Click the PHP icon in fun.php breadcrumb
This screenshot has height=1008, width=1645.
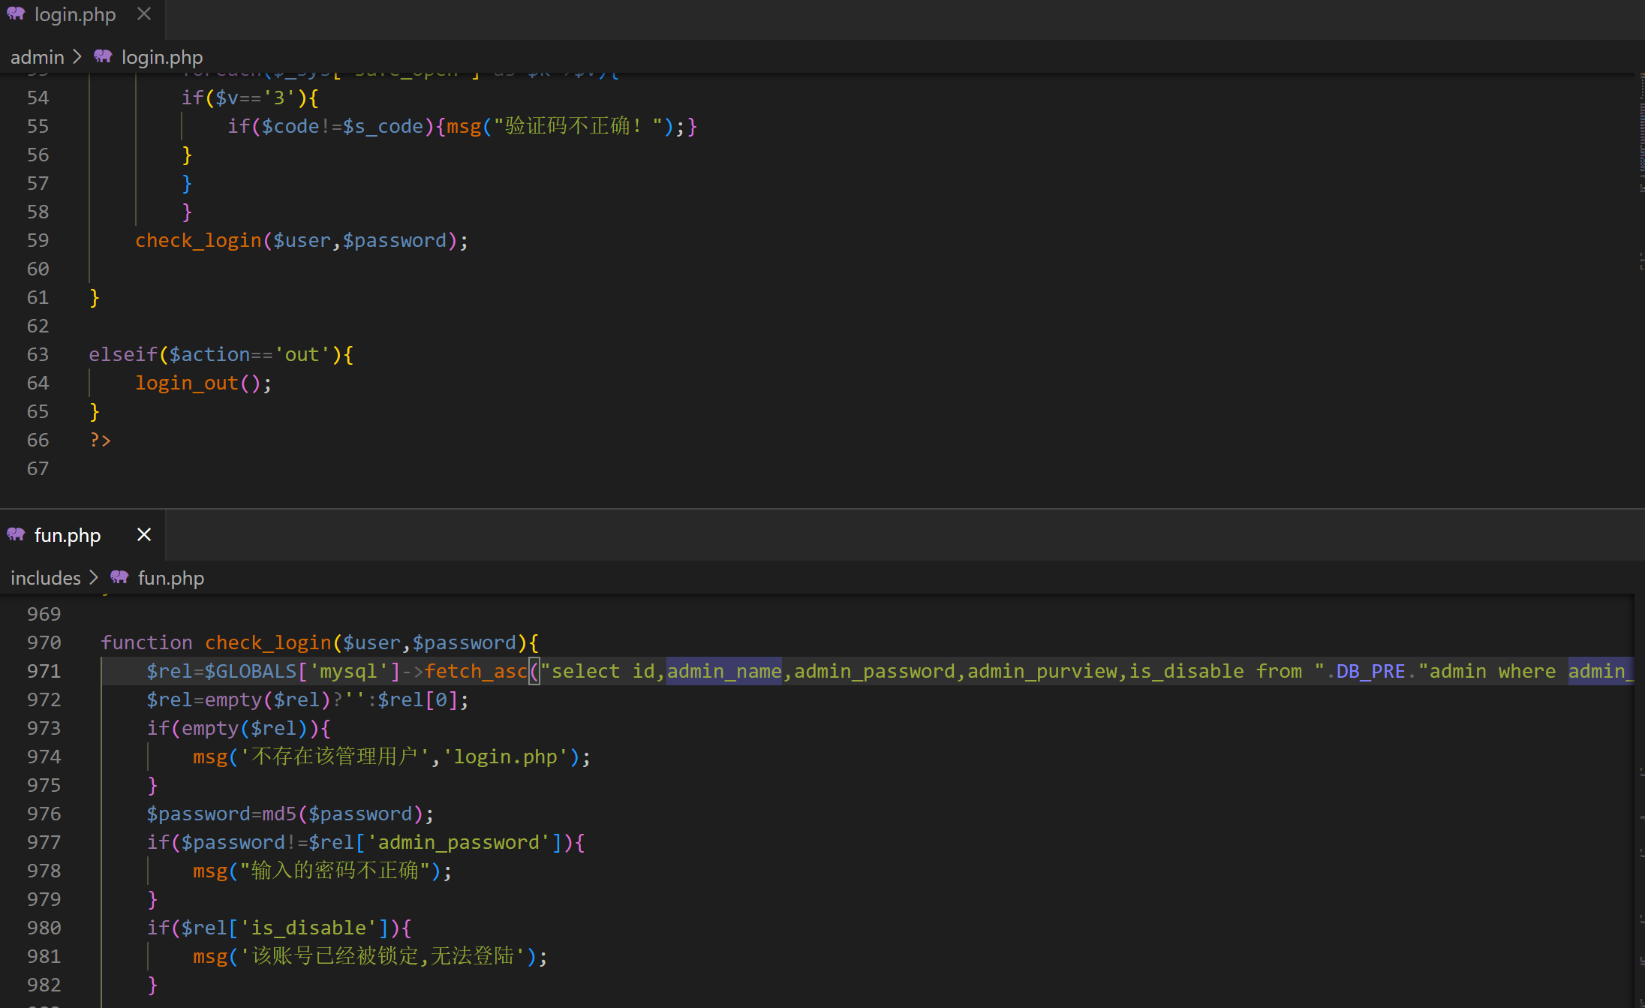pos(119,578)
